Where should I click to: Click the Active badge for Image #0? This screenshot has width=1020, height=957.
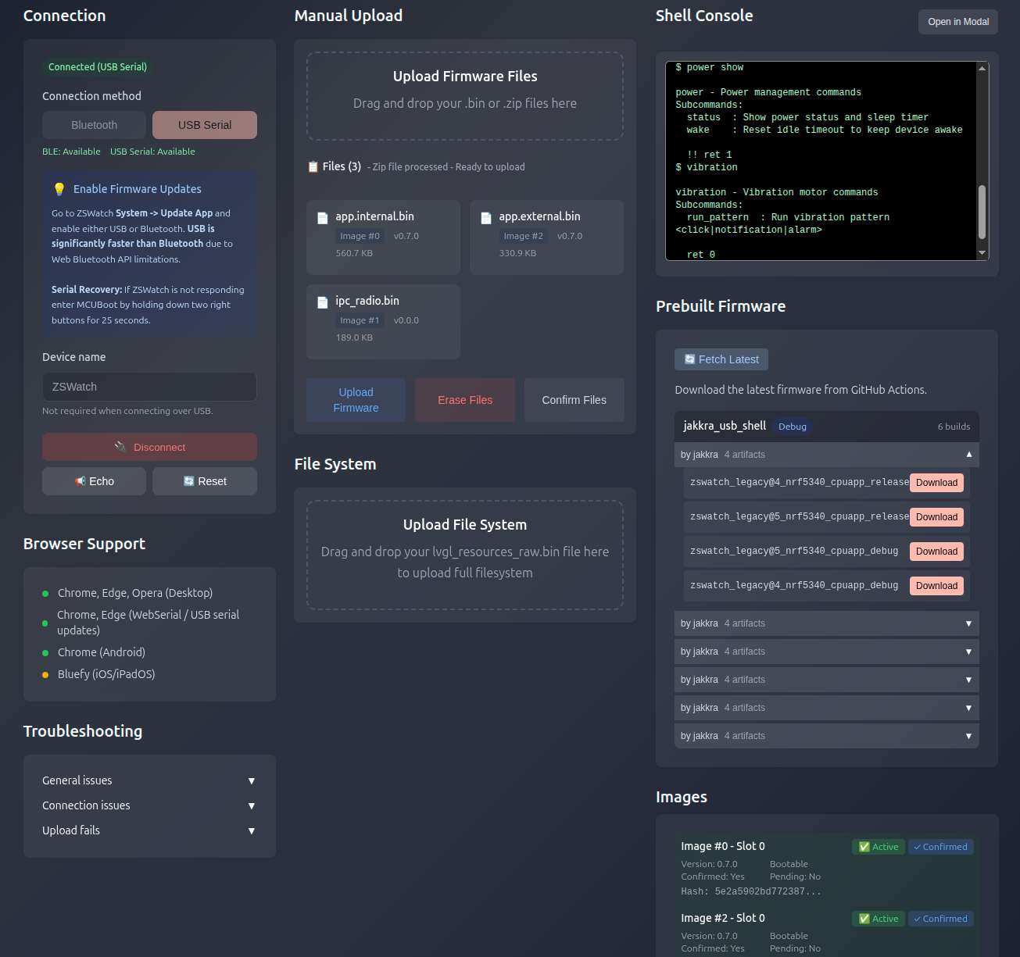point(878,847)
